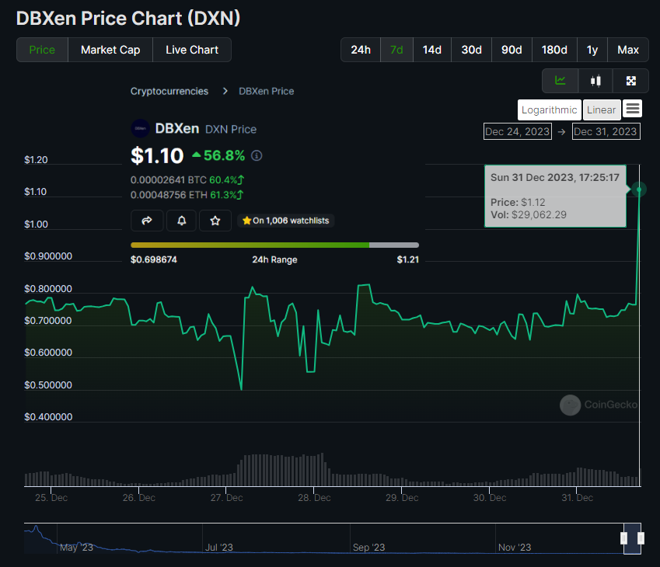Click the DBXen Price Chart (DXN) heading
660x567 pixels.
point(128,19)
